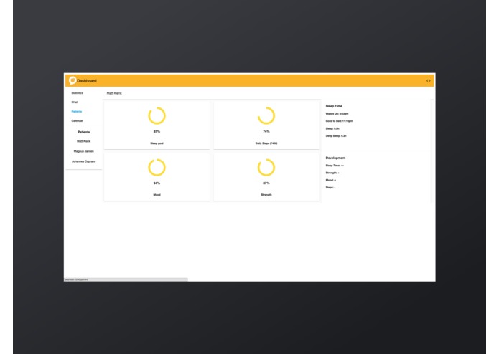The width and height of the screenshot is (499, 354).
Task: Click the Mood card label
Action: (x=157, y=195)
